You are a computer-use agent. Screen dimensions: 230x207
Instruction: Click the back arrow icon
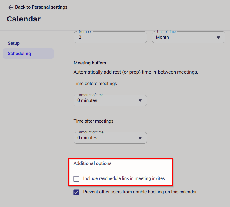click(x=10, y=7)
